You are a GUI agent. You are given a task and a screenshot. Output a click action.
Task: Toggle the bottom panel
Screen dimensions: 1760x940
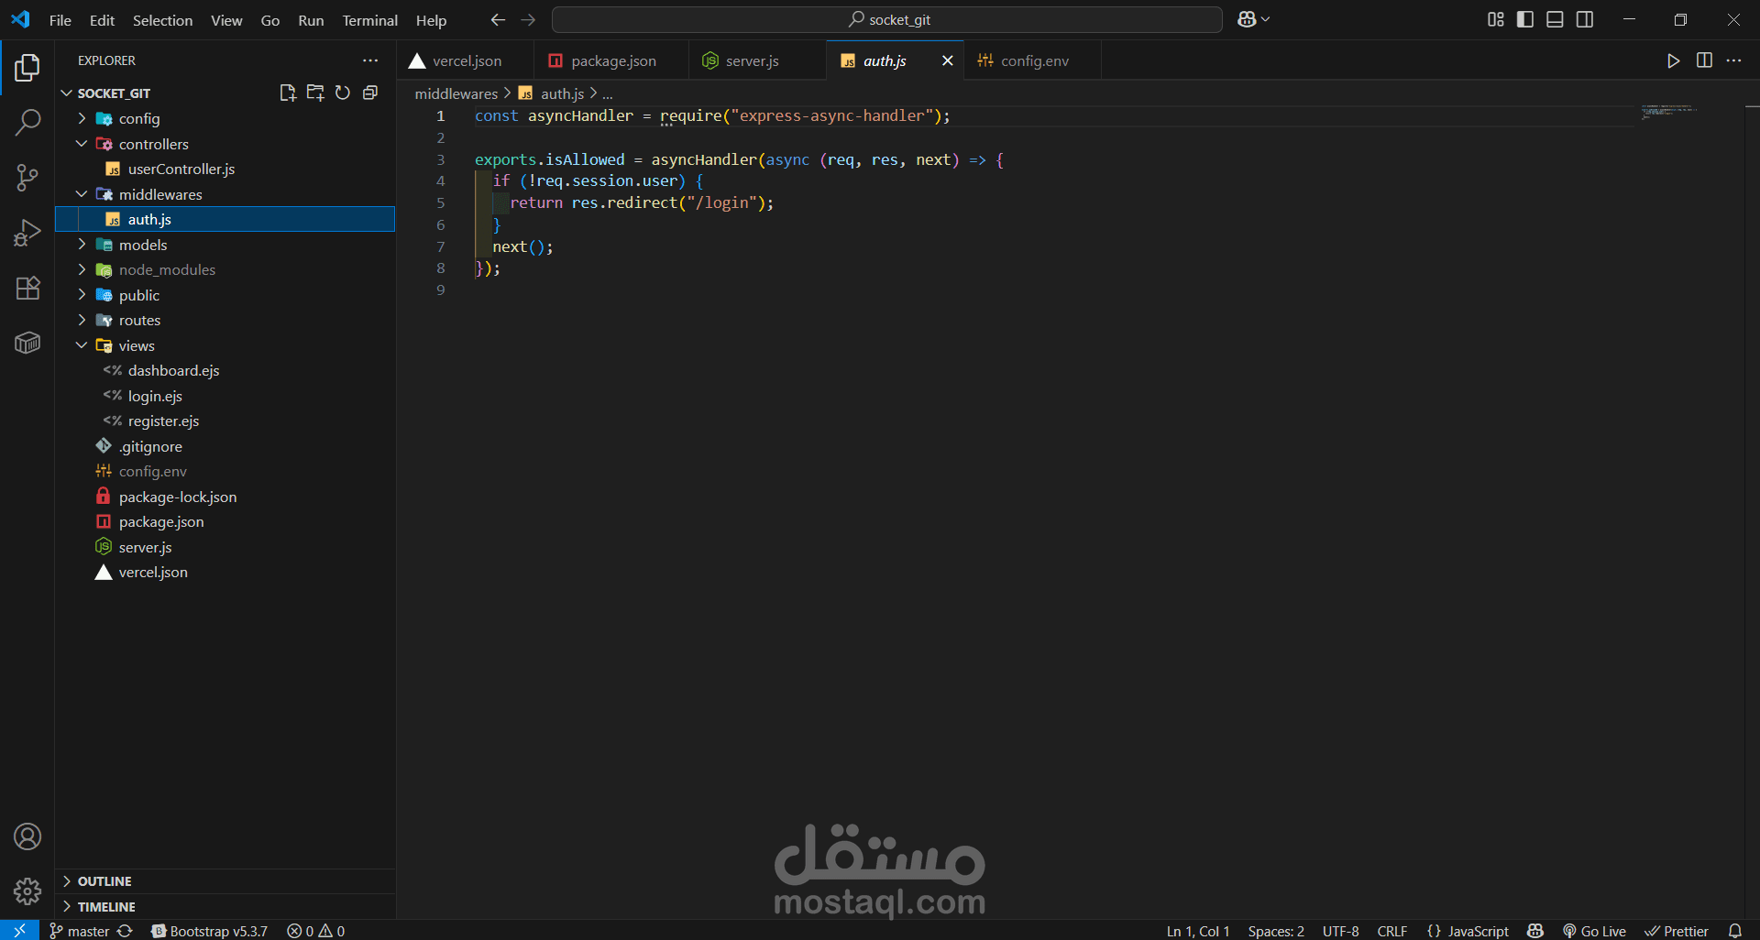(x=1555, y=19)
